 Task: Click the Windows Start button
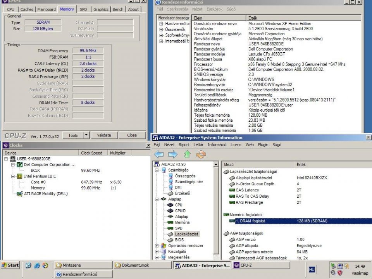click(x=10, y=265)
